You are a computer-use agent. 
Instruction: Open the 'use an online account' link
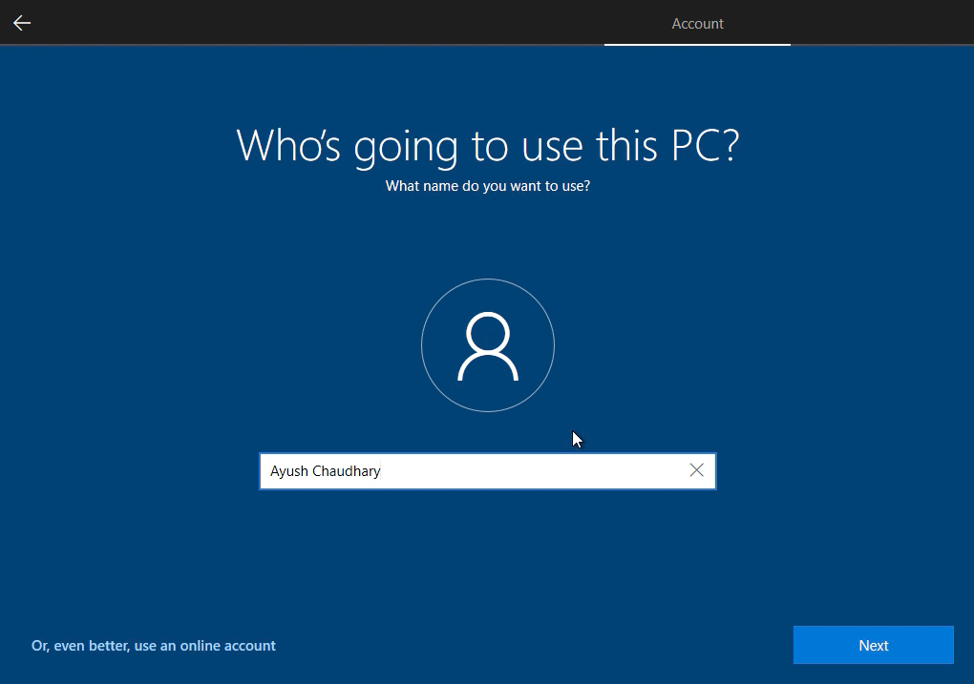(154, 646)
